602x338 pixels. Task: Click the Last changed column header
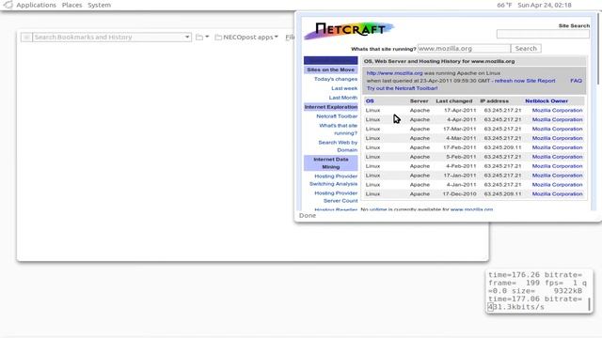click(453, 100)
